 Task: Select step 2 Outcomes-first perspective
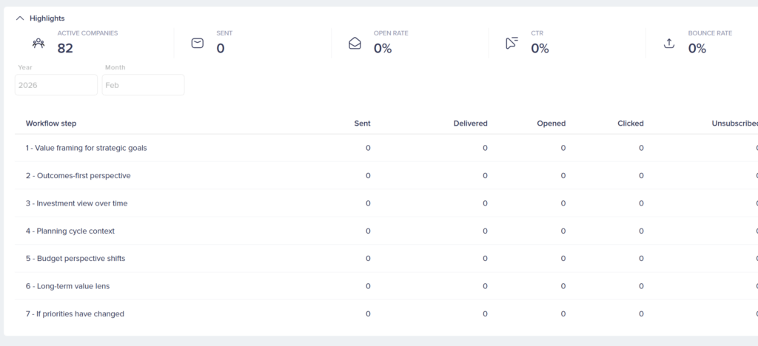pos(78,176)
